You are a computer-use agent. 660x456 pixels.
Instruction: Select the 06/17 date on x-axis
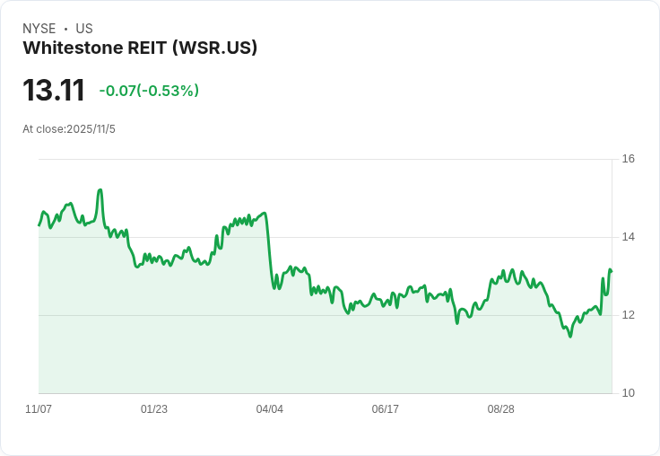(x=386, y=409)
